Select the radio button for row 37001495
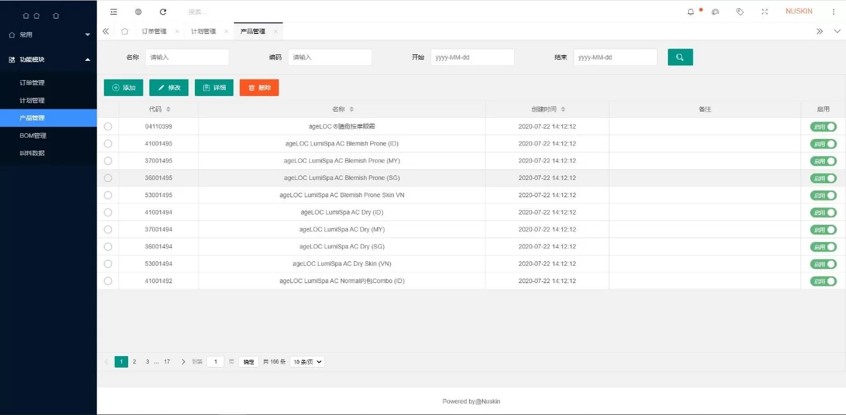The height and width of the screenshot is (415, 846). click(108, 161)
